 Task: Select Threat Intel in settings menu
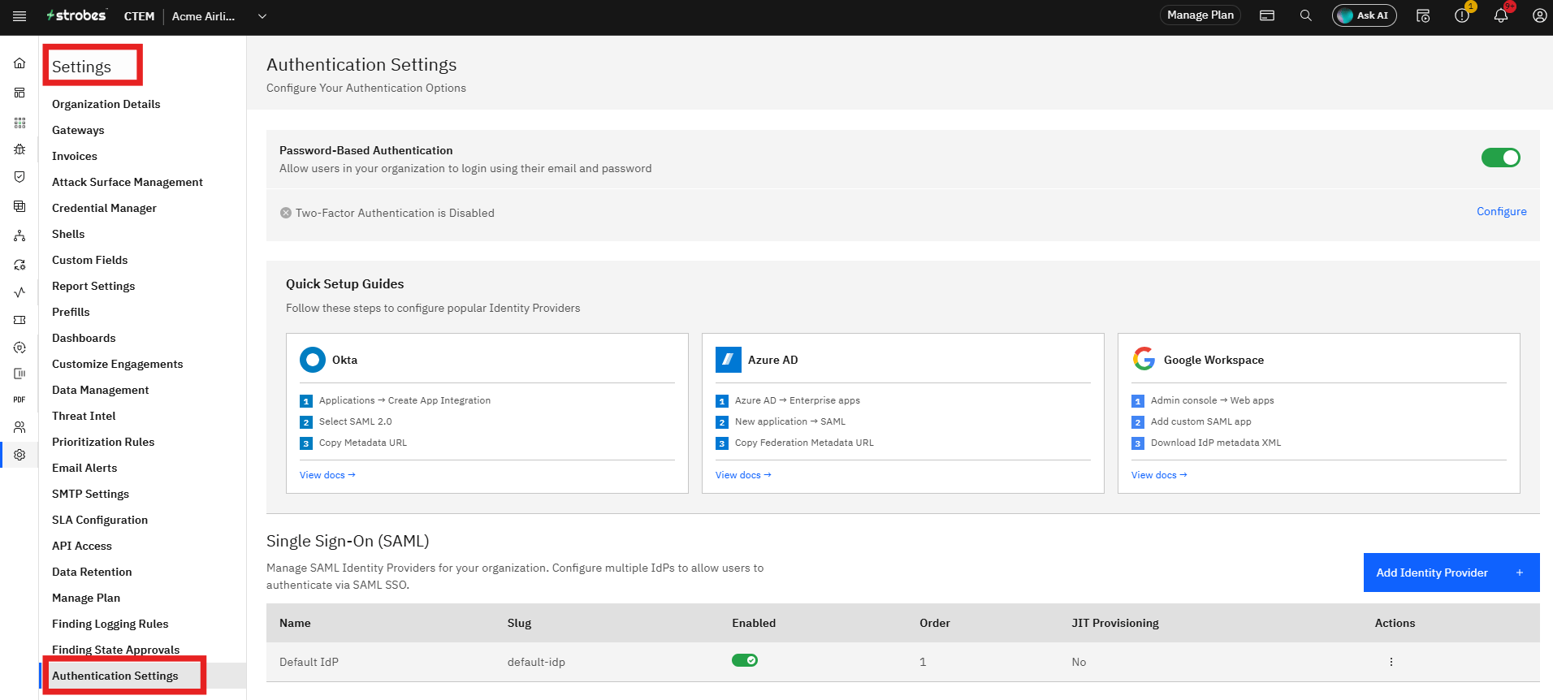84,416
